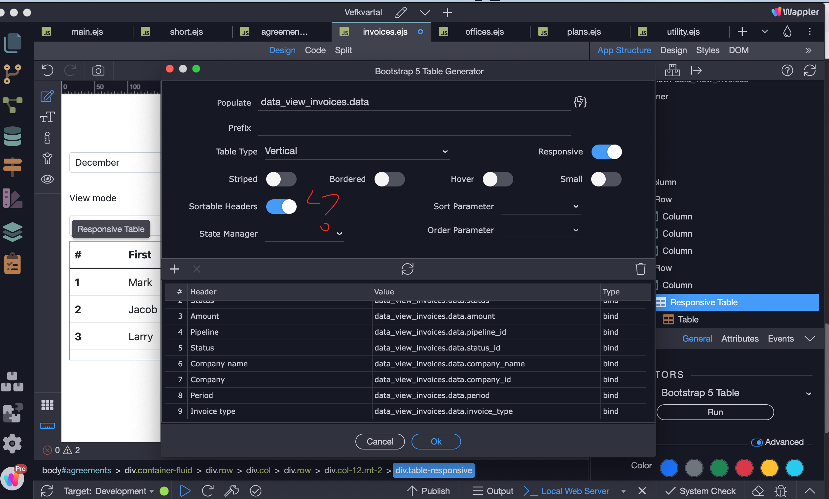Open the Table Type Vertical dropdown
Viewport: 829px width, 499px height.
pos(357,151)
